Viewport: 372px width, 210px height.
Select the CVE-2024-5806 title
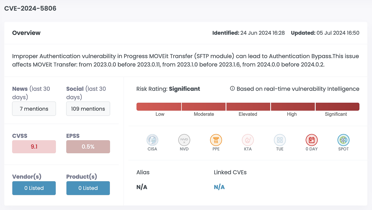coord(30,8)
